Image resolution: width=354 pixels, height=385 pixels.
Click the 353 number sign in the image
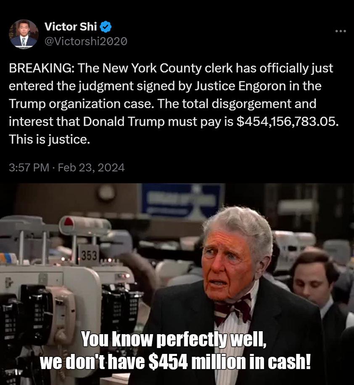click(89, 256)
